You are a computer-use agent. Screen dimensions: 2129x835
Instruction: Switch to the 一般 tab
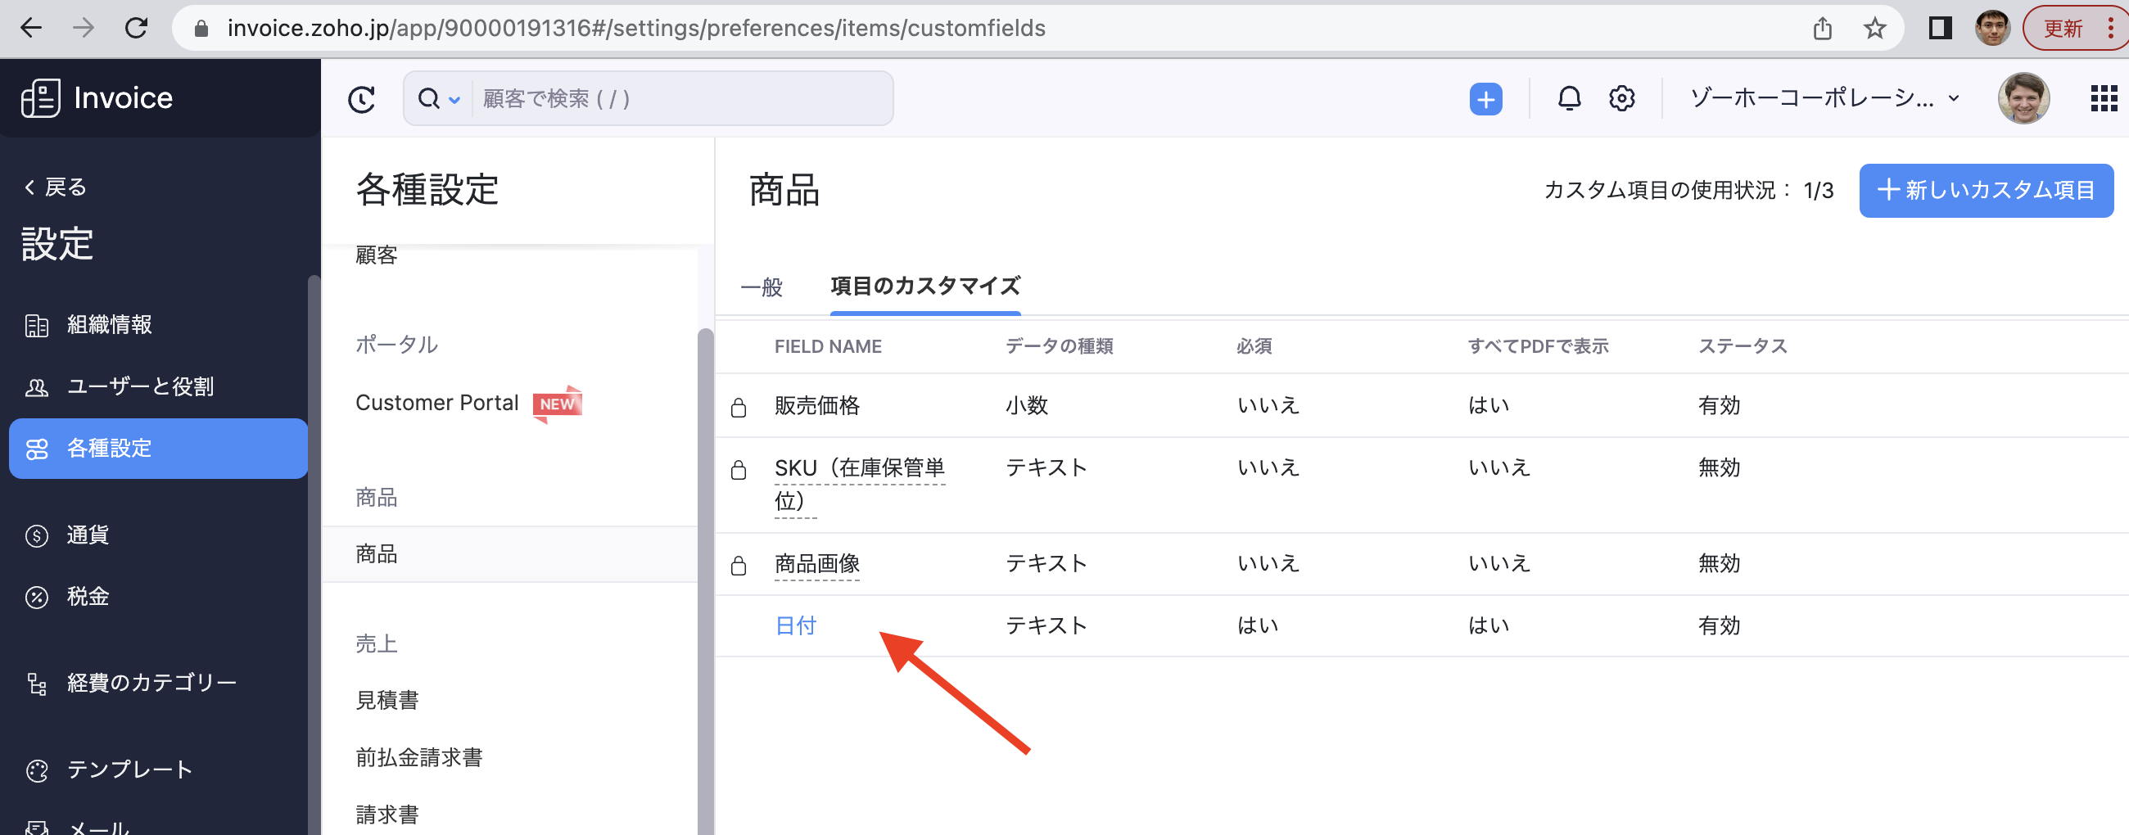[762, 287]
